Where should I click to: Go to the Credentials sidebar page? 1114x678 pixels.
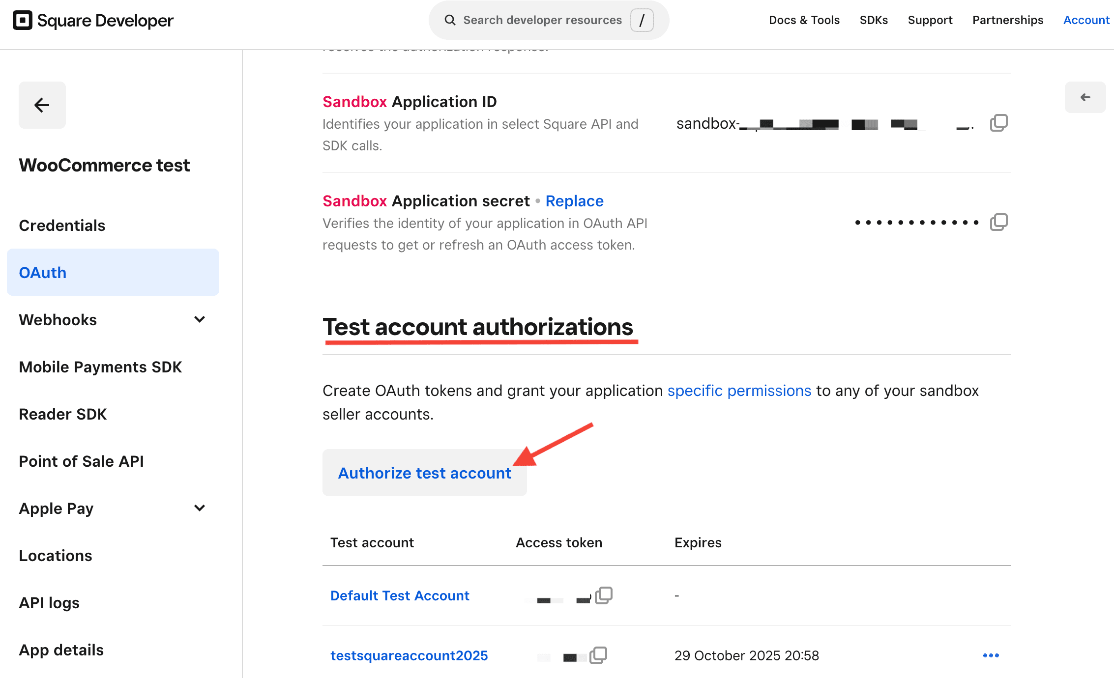click(x=62, y=226)
